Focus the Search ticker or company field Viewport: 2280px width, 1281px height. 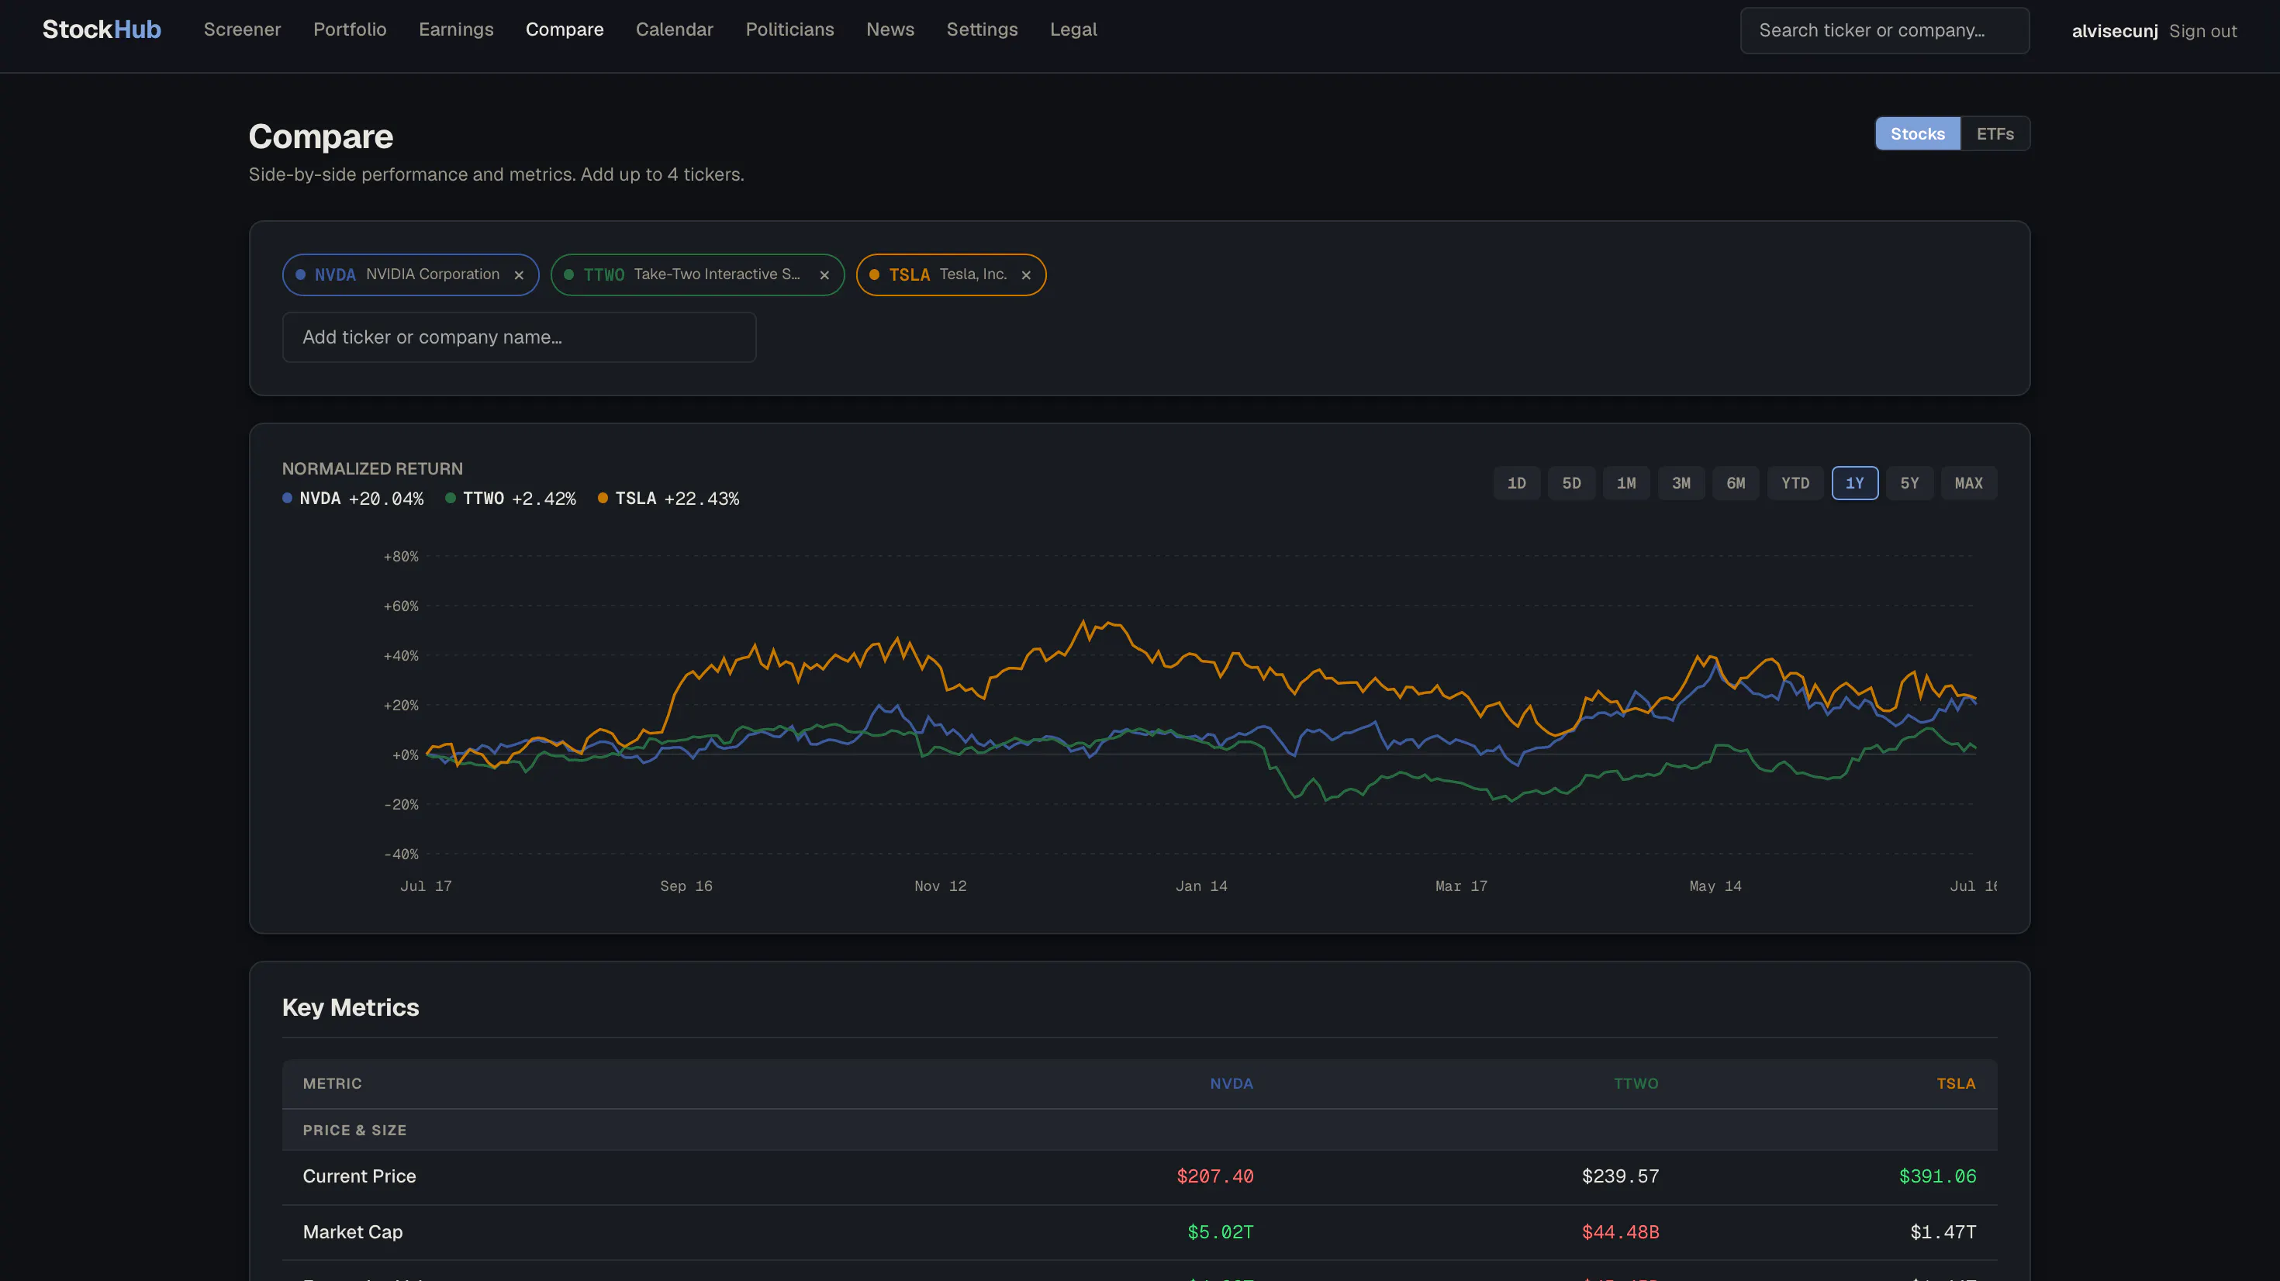click(1884, 30)
